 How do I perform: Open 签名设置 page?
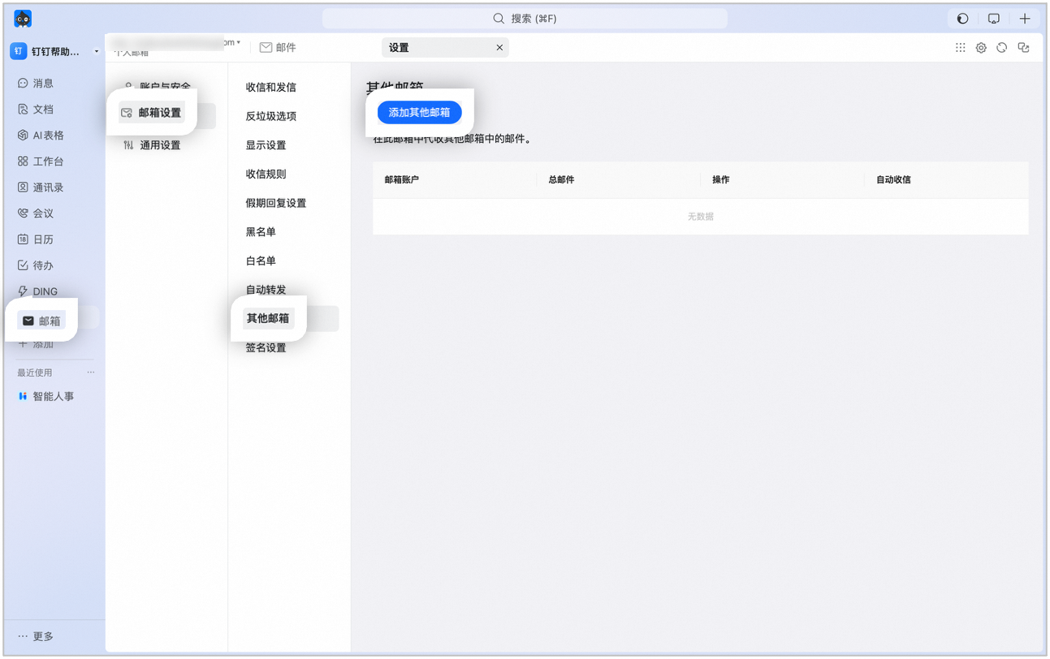pyautogui.click(x=266, y=348)
